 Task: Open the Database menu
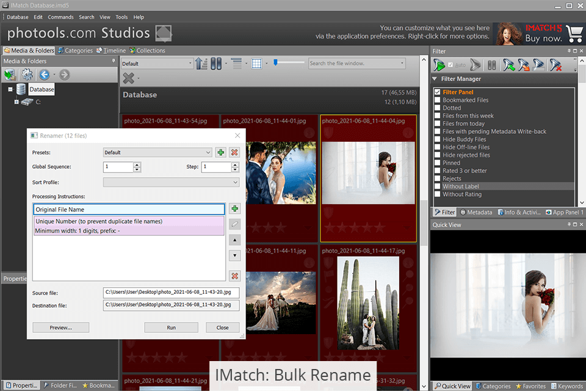[x=18, y=17]
